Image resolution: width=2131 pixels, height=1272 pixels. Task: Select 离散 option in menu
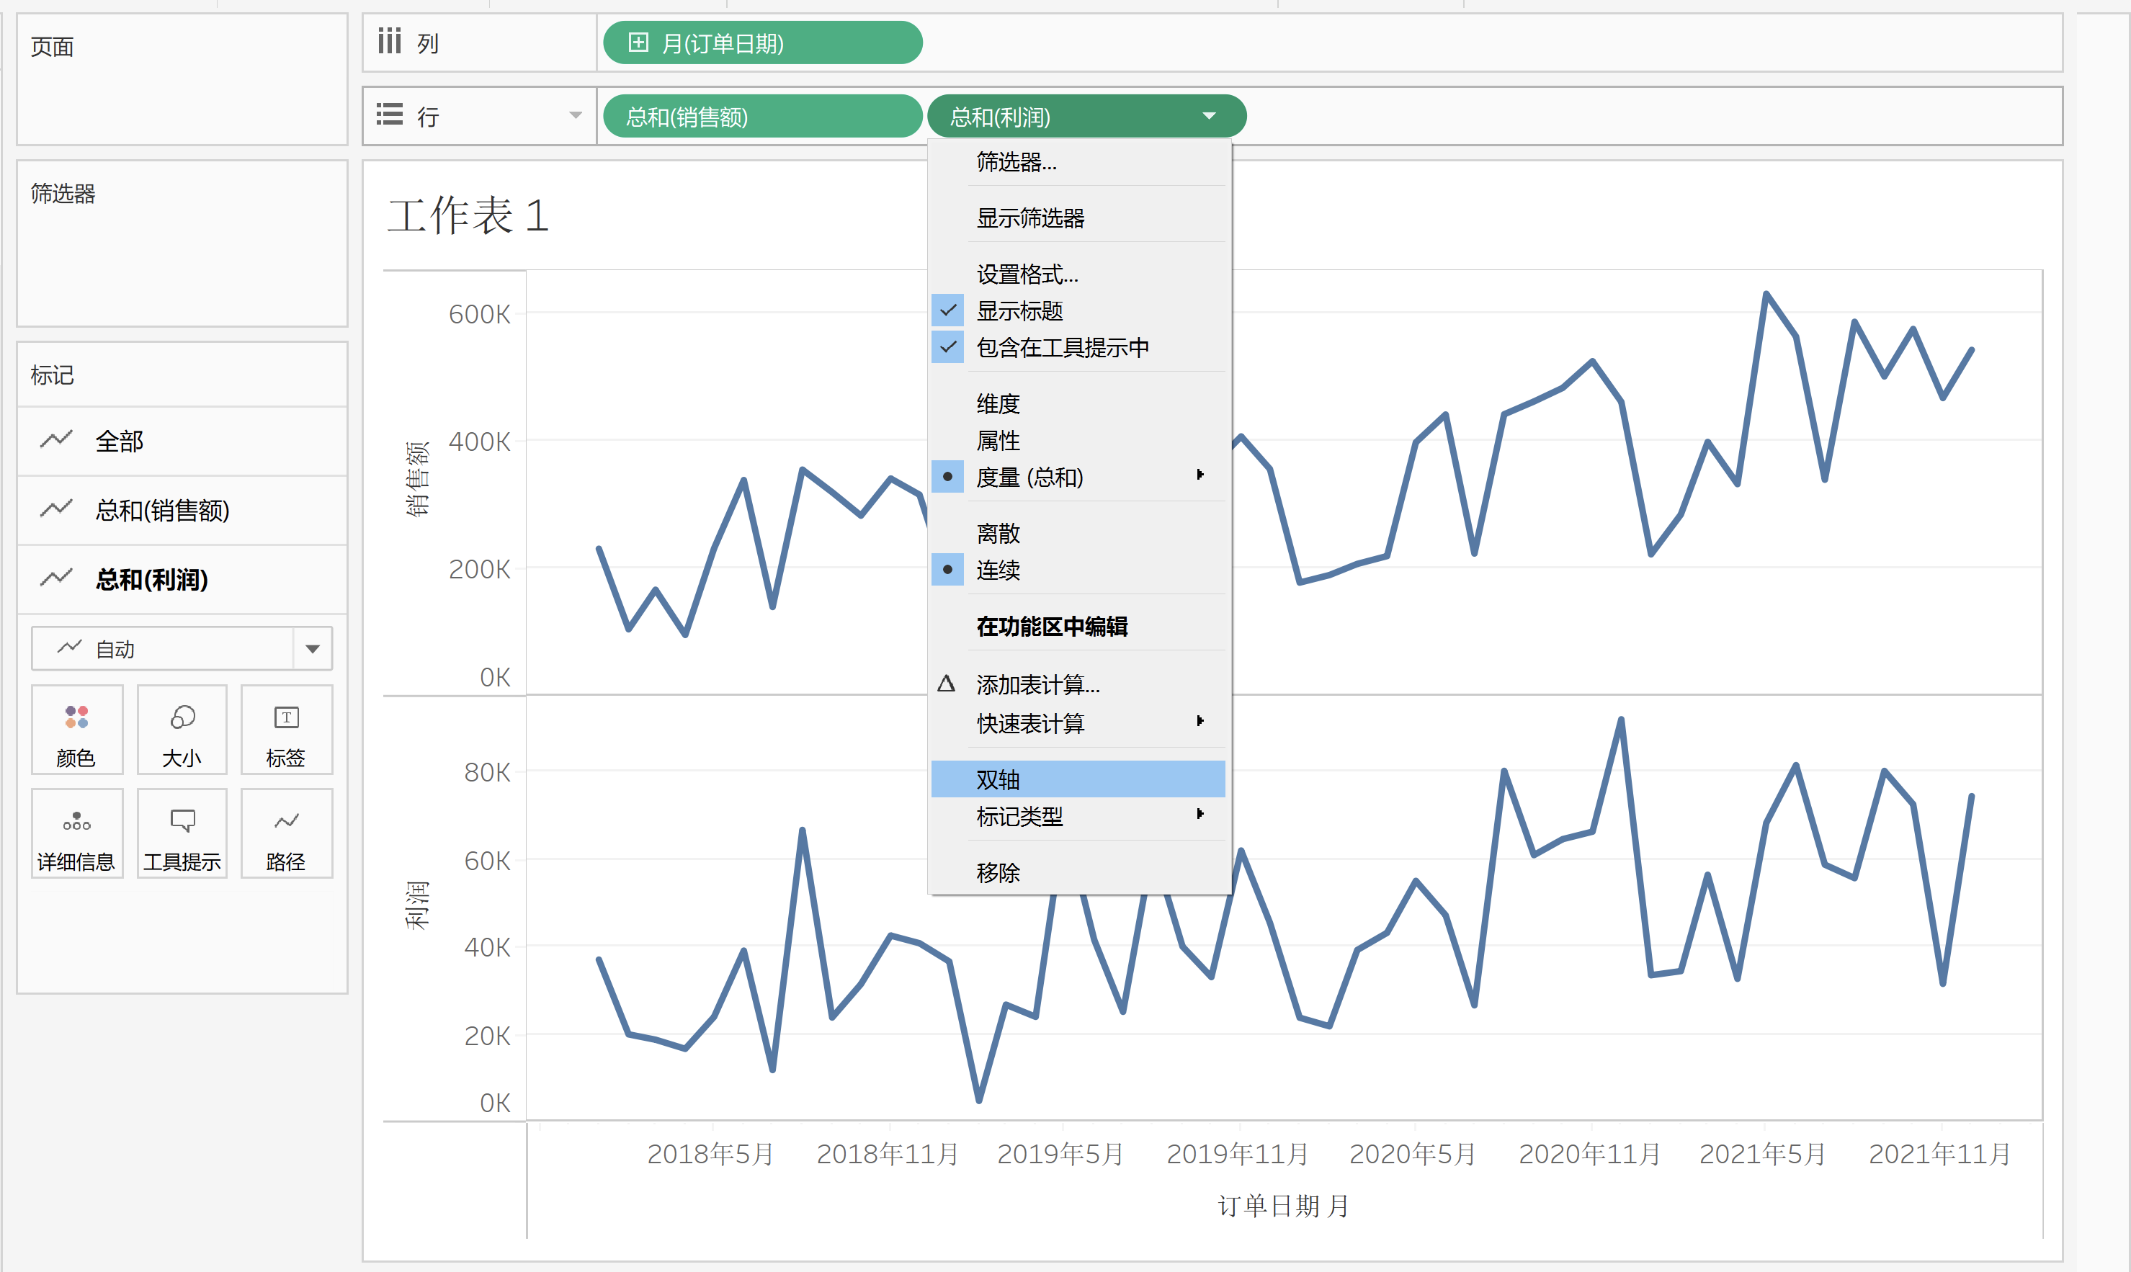1078,533
